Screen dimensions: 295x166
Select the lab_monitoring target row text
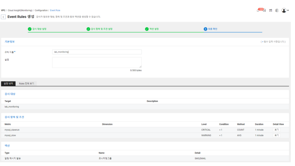[x=12, y=107]
